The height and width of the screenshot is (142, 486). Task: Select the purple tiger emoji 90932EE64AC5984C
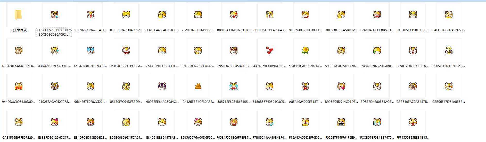162,86
